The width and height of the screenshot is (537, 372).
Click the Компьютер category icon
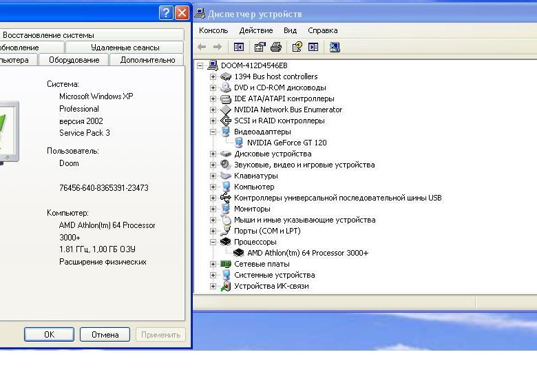point(226,187)
